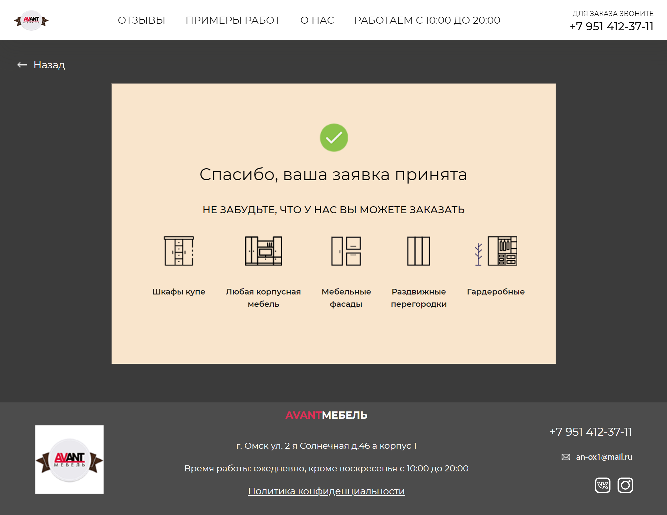This screenshot has height=515, width=667.
Task: Open Политика конфиденциальности link
Action: 326,491
